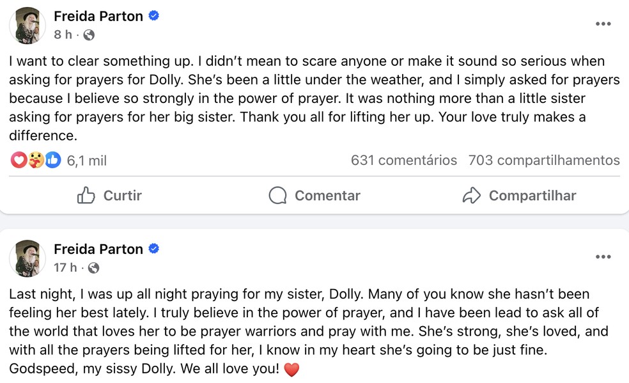Click the globe privacy icon beside 17 h
Image resolution: width=629 pixels, height=383 pixels.
[93, 268]
